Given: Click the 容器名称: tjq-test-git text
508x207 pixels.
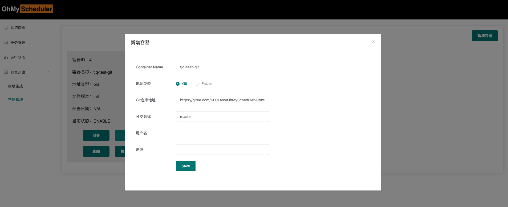Looking at the screenshot, I should 92,72.
